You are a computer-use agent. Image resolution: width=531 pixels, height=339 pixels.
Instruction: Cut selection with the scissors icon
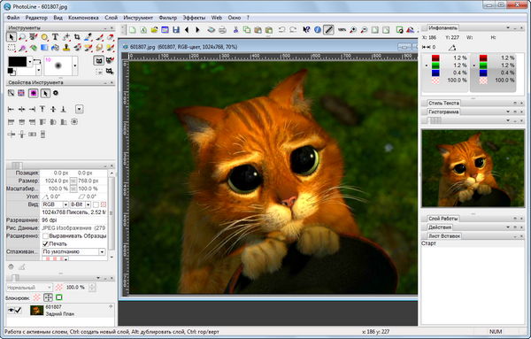(235, 30)
